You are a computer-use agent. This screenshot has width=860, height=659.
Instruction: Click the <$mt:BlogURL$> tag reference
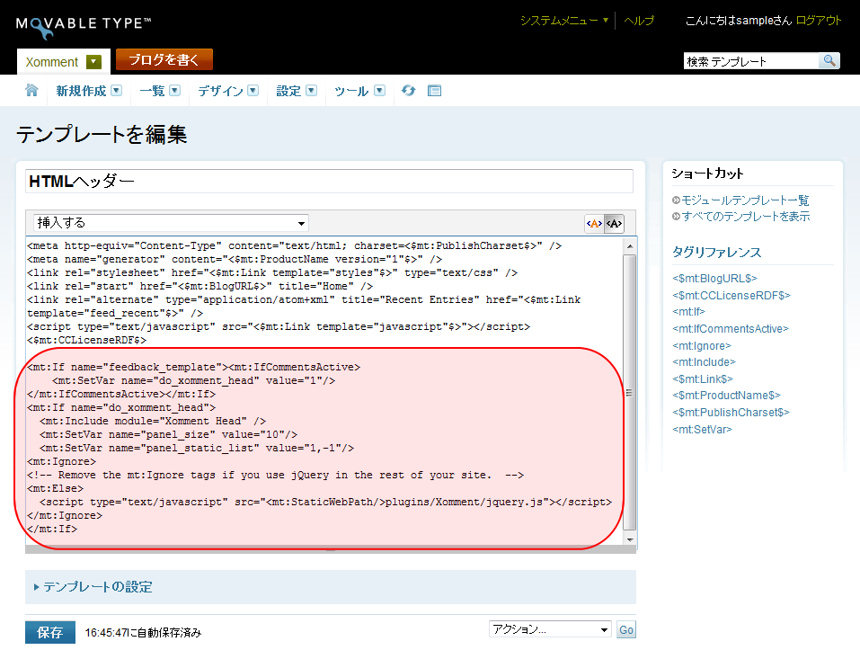pos(714,279)
